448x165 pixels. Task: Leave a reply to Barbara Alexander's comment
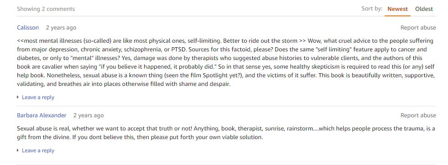(x=38, y=150)
